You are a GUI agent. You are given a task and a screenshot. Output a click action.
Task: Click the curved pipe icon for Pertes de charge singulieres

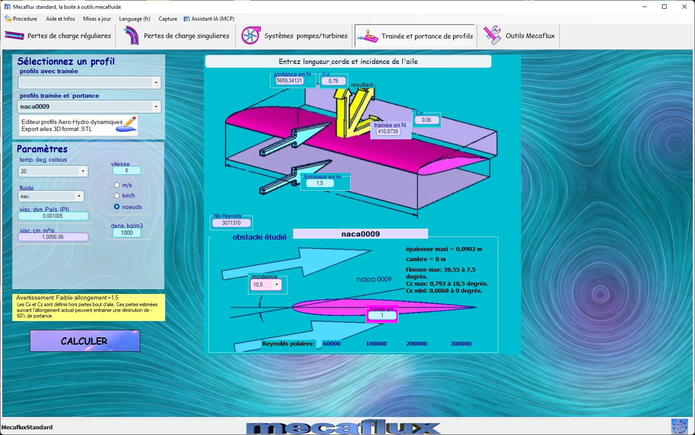(131, 36)
